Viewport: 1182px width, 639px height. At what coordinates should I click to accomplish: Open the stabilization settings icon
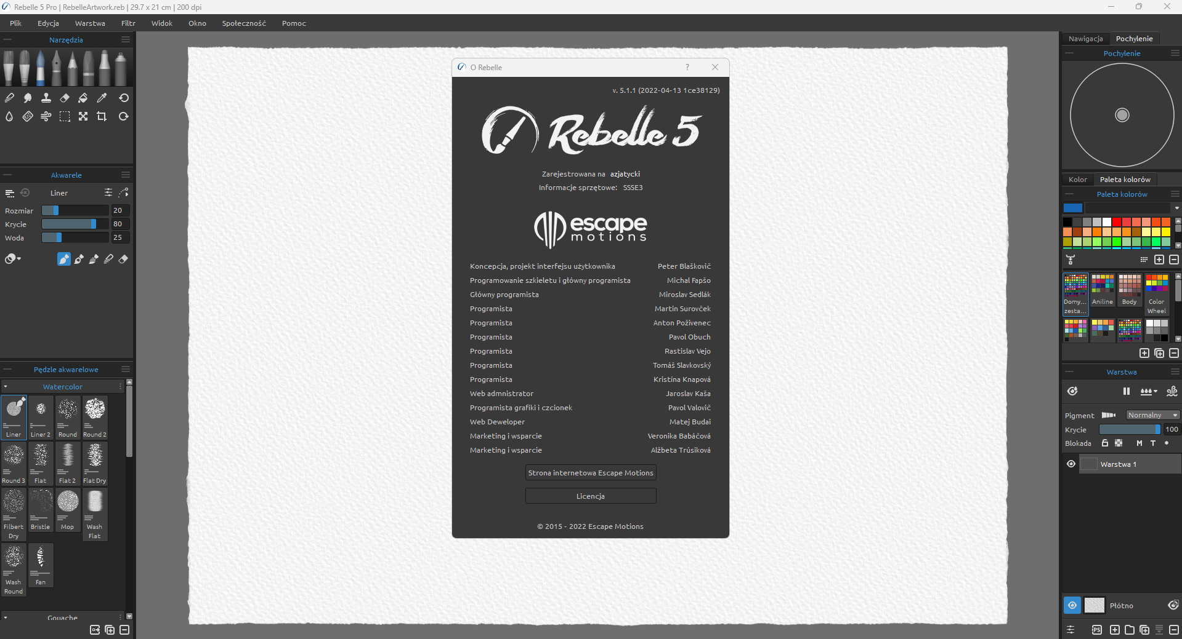124,192
